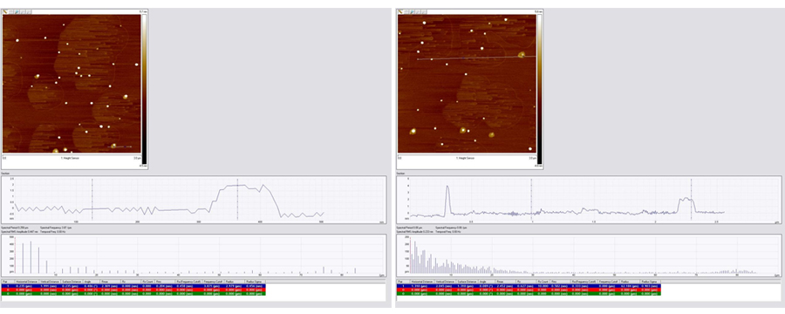
Task: Select the line-draw pencil tool in right image toolbar
Action: click(400, 11)
